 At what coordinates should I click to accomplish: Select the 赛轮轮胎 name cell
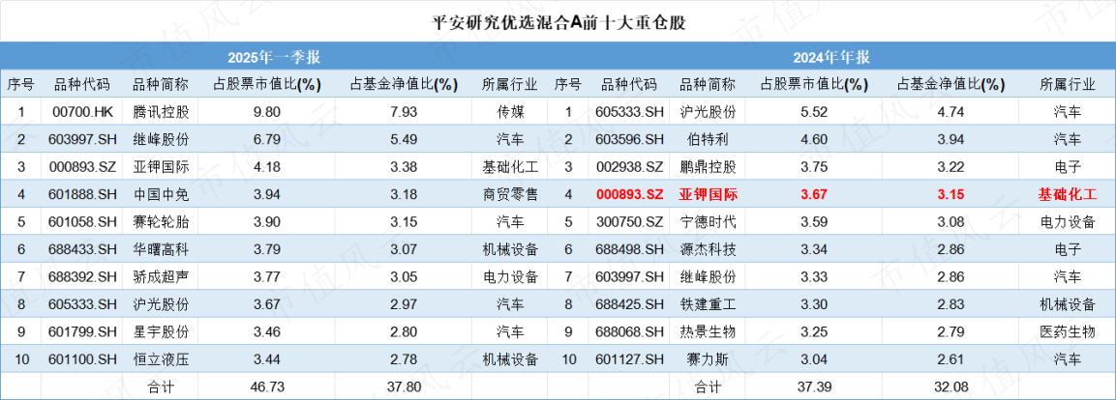pyautogui.click(x=161, y=221)
